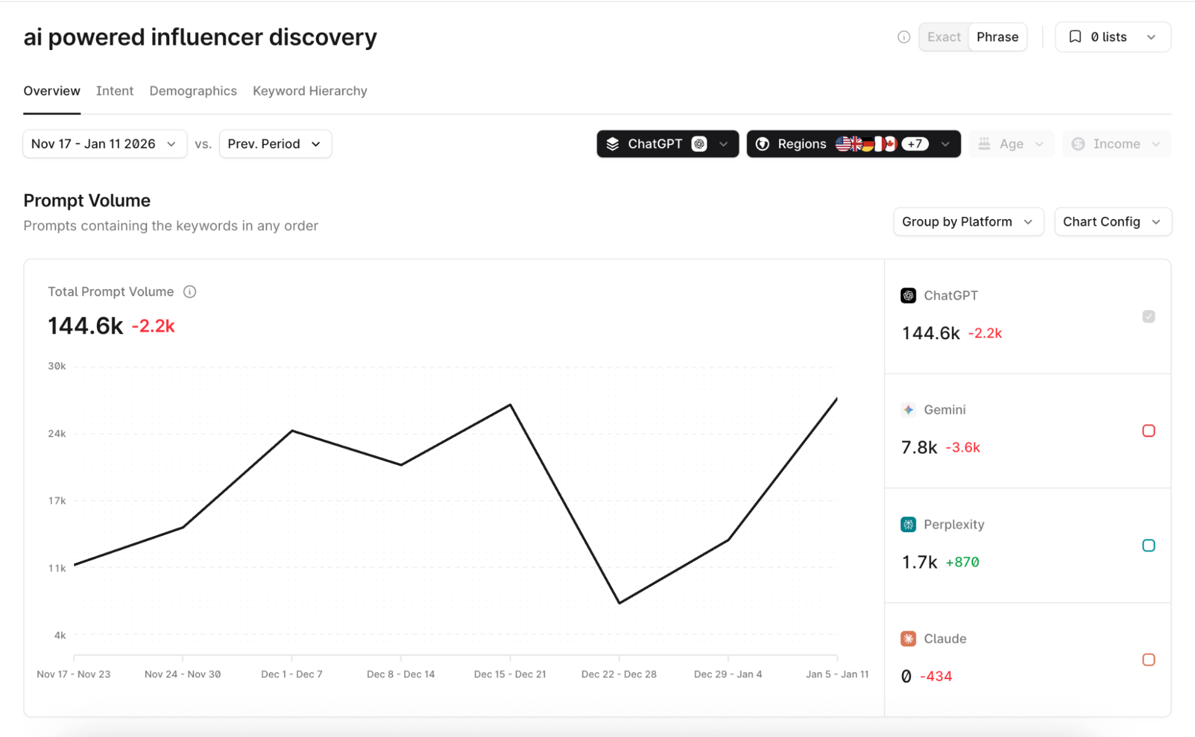Click the Gemini sparkle icon
Screen dimensions: 1195x737
[908, 410]
